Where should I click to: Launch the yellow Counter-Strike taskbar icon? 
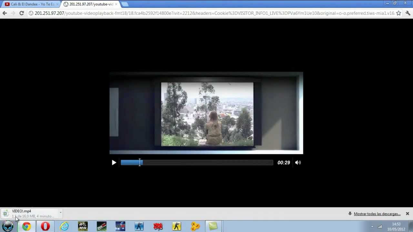(x=176, y=226)
